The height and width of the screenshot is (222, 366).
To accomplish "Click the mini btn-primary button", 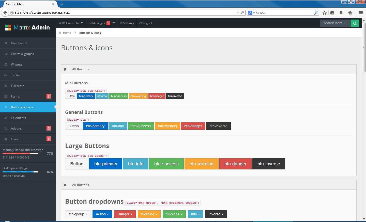I will [86, 96].
